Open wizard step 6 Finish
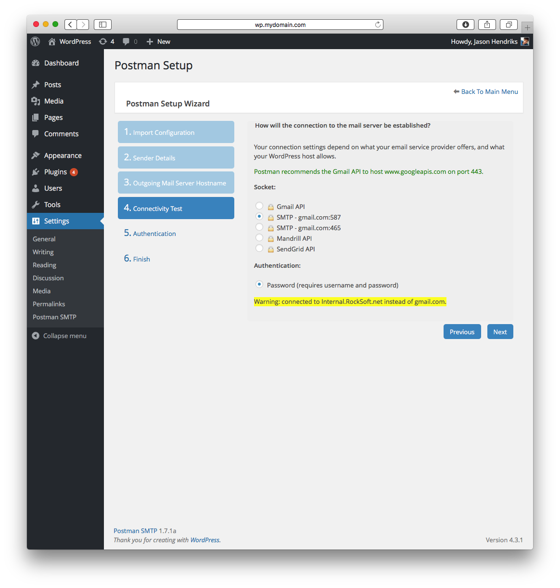 coord(137,259)
